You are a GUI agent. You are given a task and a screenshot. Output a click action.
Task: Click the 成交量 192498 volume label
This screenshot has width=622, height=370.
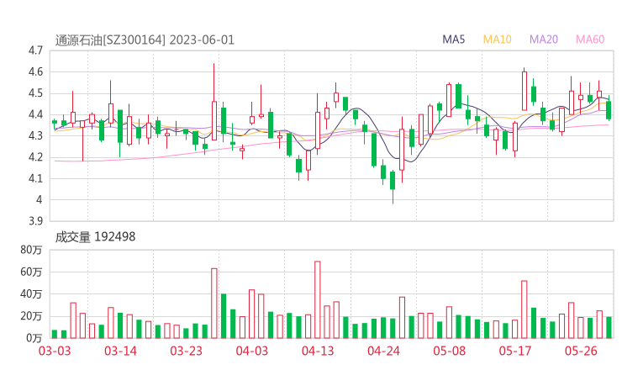tap(95, 237)
